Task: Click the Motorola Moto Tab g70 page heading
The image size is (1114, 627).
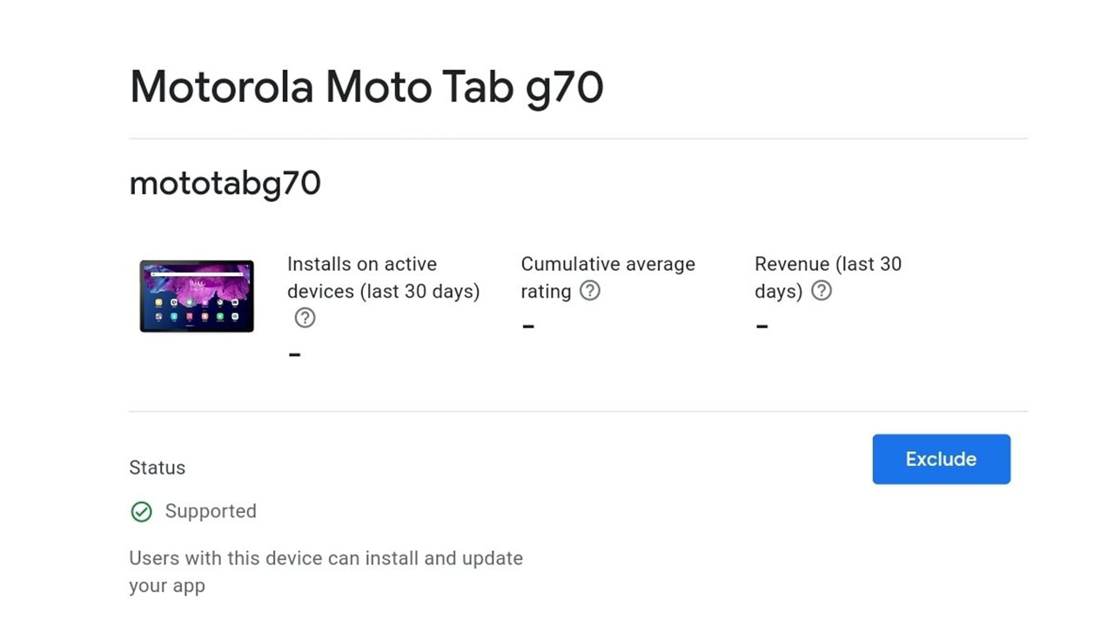Action: pos(366,86)
